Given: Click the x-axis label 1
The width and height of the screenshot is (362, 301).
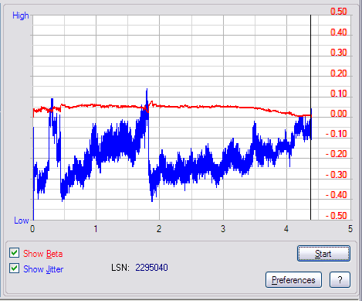Looking at the screenshot, I should (96, 229).
